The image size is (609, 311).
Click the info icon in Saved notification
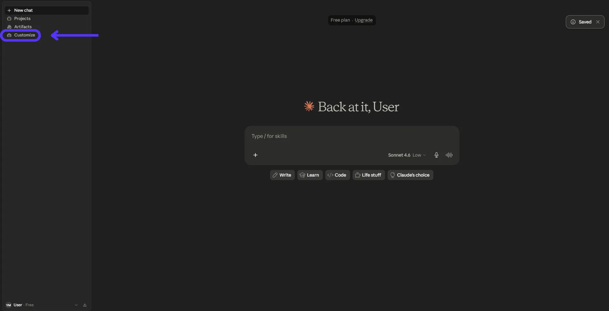click(x=573, y=22)
